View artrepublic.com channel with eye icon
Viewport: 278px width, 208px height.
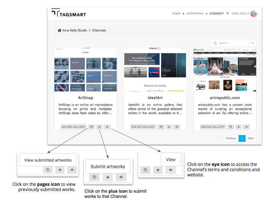[x=246, y=127]
